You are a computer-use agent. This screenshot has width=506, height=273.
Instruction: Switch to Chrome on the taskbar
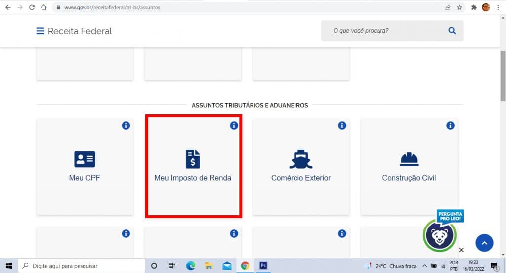[245, 266]
